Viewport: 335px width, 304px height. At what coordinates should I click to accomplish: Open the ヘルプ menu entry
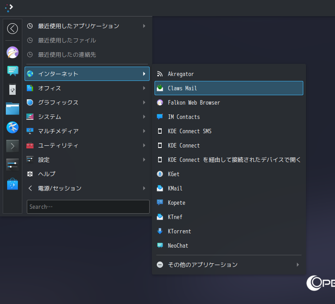(87, 174)
